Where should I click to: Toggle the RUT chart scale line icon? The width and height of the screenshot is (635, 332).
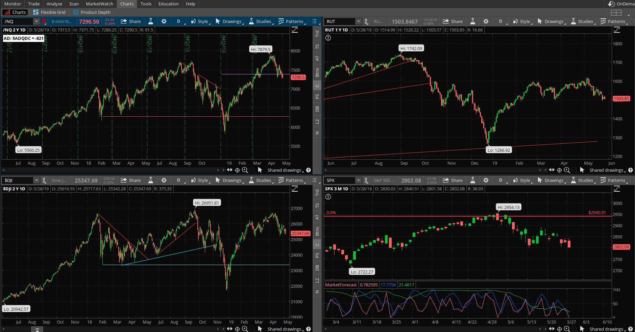pos(616,30)
